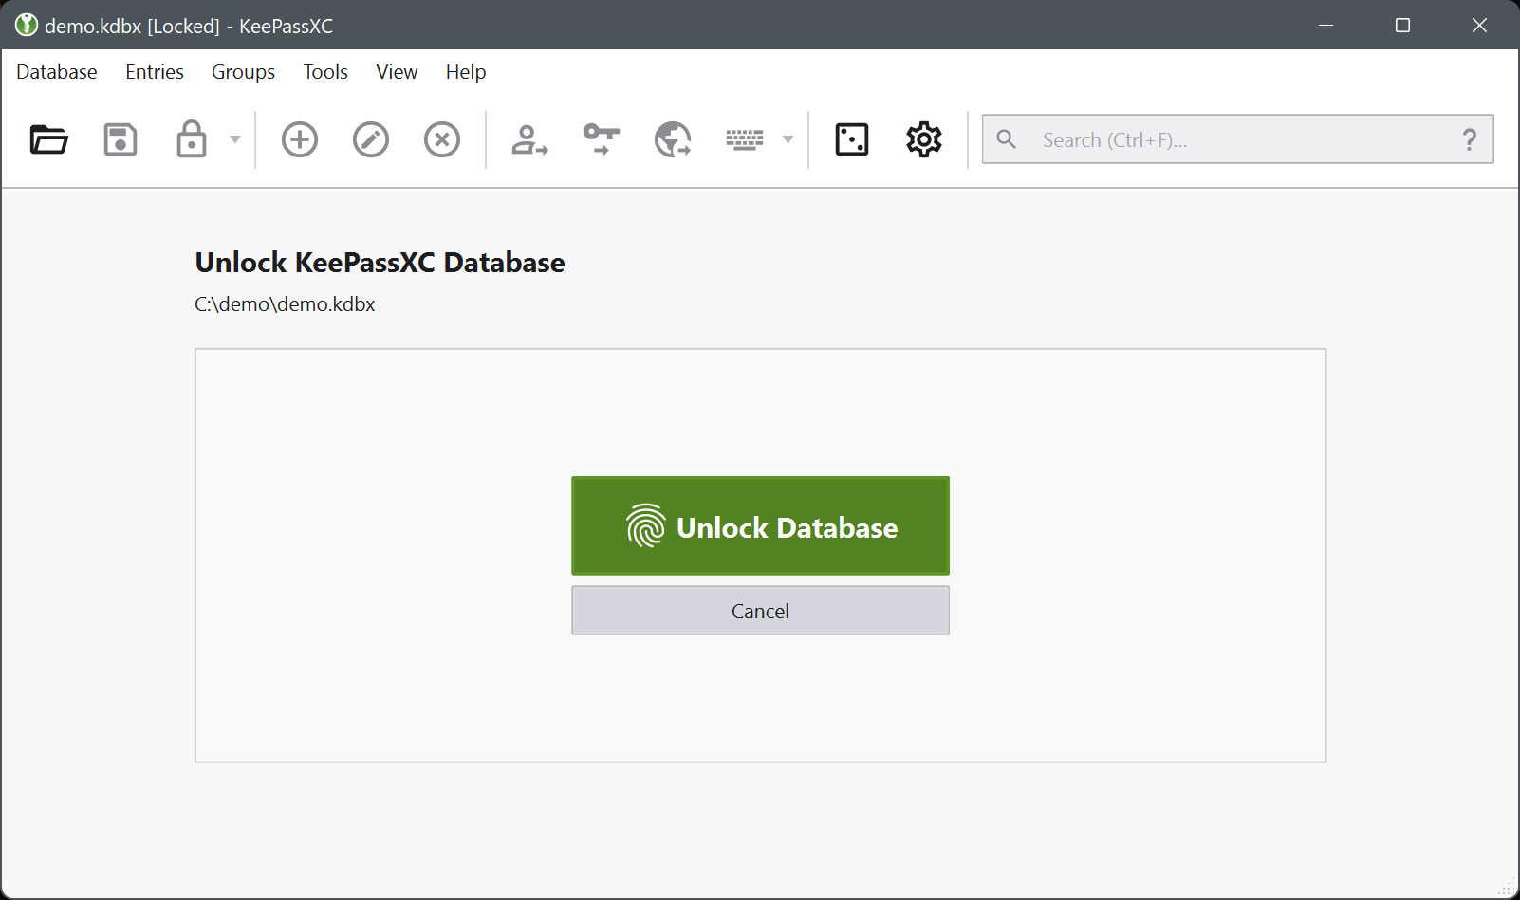Click the Copy Username icon
Viewport: 1520px width, 900px height.
529,139
